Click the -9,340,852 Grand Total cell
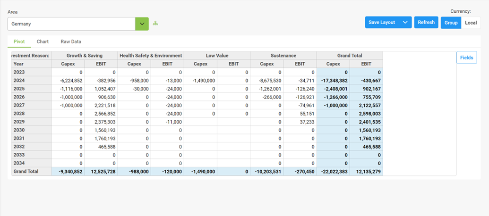The height and width of the screenshot is (216, 489). [68, 171]
